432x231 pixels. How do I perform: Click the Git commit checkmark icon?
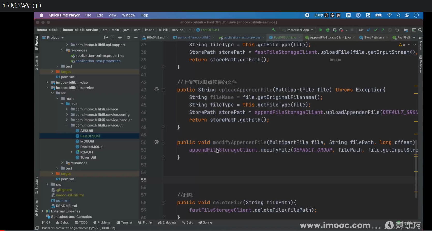376,30
